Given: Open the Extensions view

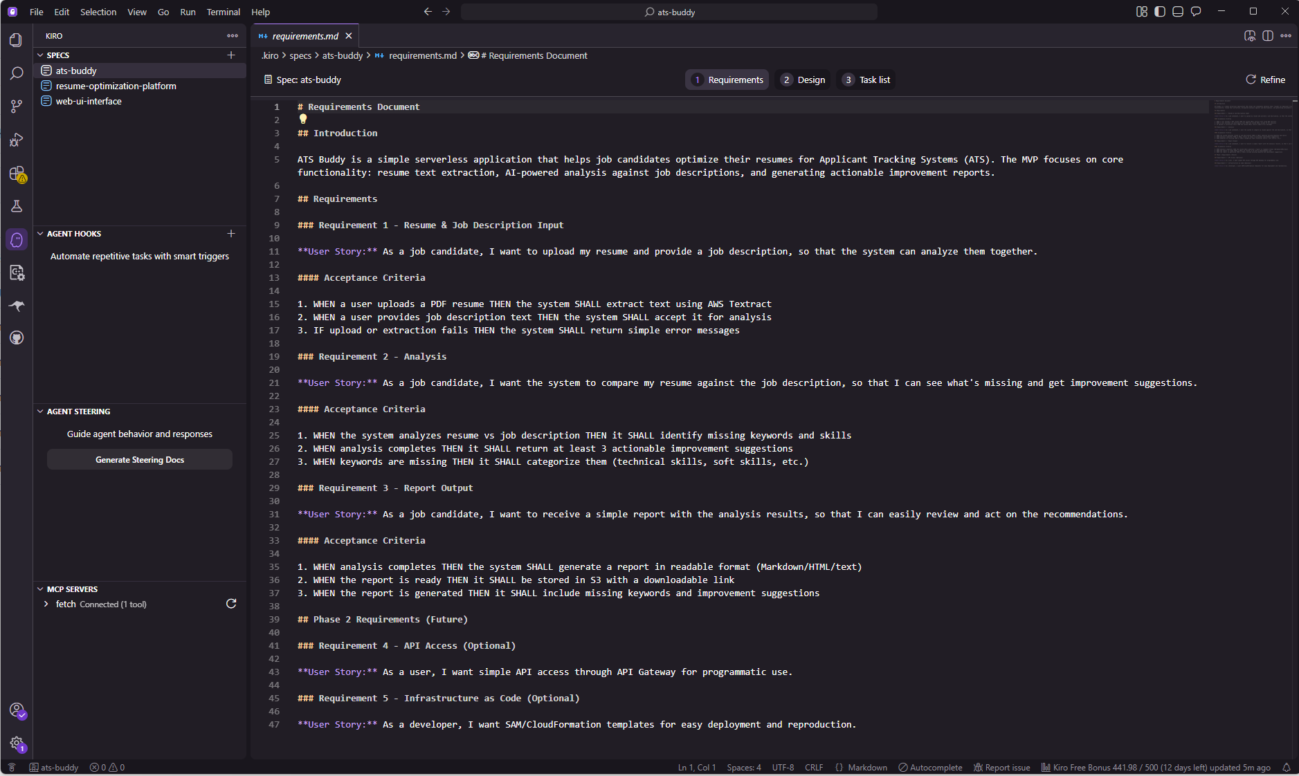Looking at the screenshot, I should coord(17,174).
